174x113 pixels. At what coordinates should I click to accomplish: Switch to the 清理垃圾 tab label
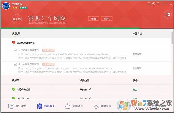click(78, 106)
